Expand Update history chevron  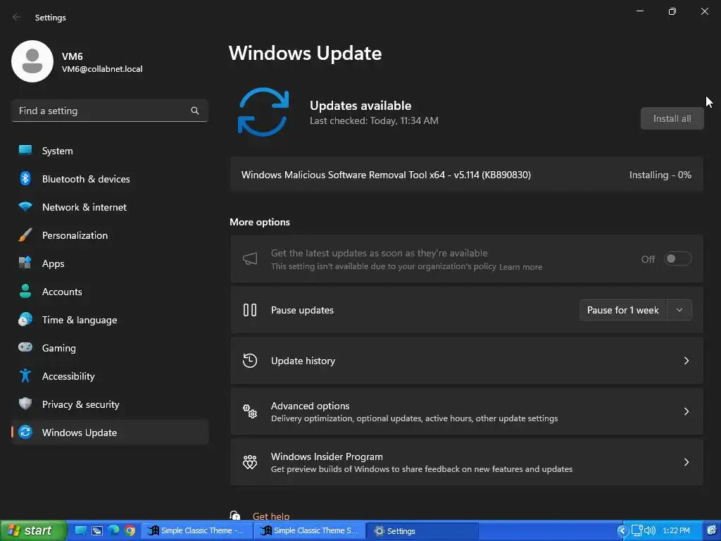pyautogui.click(x=686, y=361)
